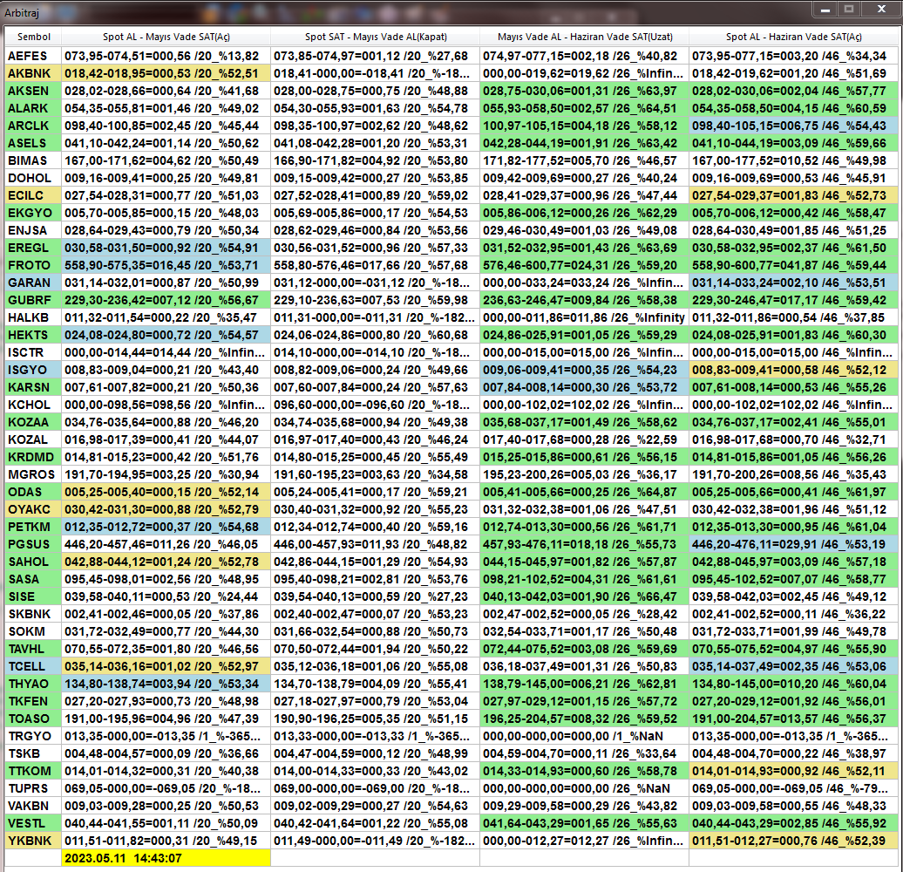
Task: Select the GARAN symbol cell
Action: coord(33,283)
